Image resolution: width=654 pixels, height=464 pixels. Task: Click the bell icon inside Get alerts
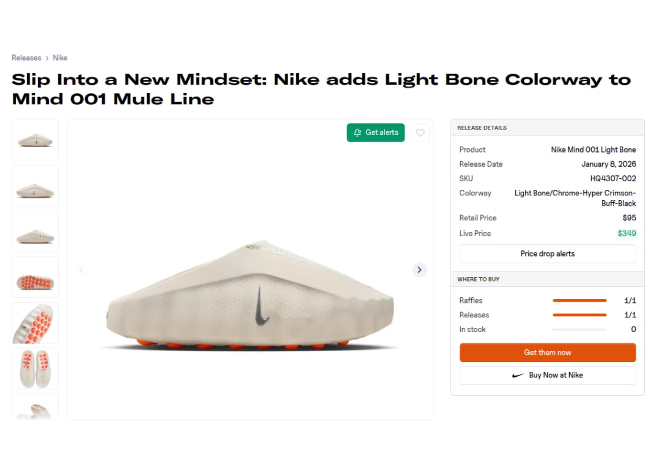pyautogui.click(x=356, y=132)
